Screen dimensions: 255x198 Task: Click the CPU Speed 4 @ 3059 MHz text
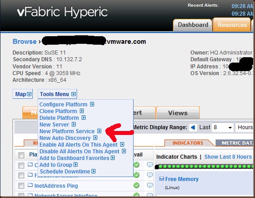47,73
